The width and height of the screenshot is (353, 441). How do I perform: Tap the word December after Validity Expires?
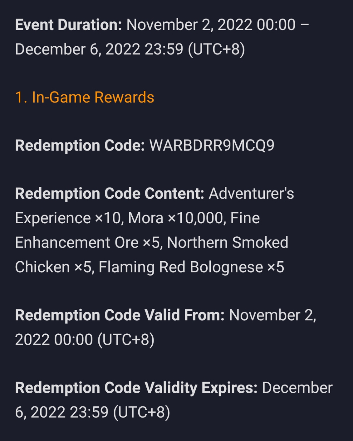click(x=297, y=388)
